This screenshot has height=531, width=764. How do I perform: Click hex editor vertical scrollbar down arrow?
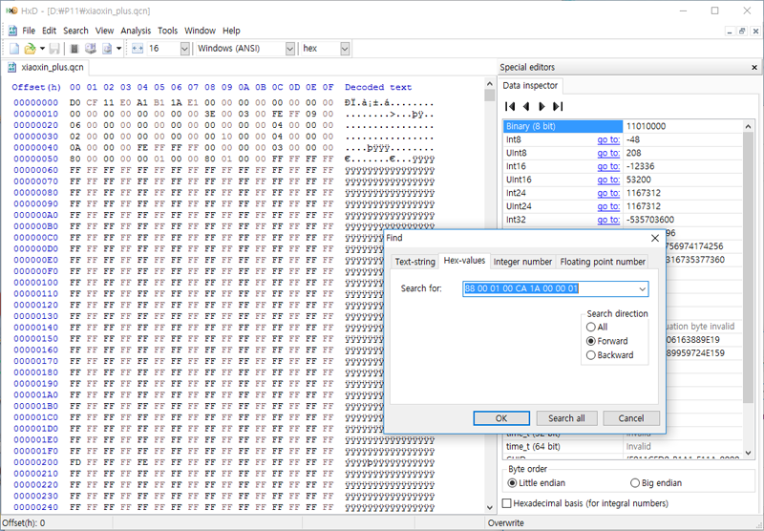click(490, 508)
